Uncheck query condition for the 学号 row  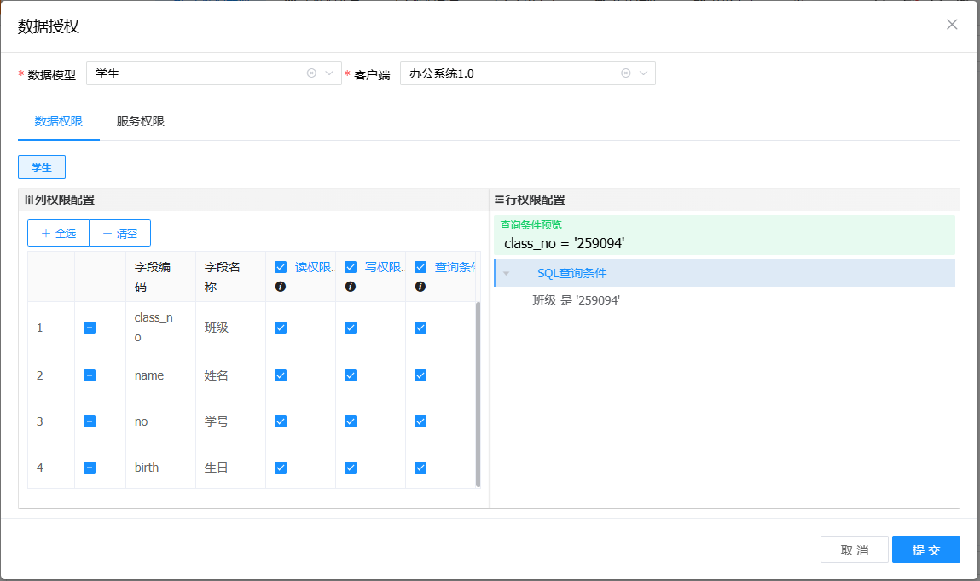click(420, 421)
